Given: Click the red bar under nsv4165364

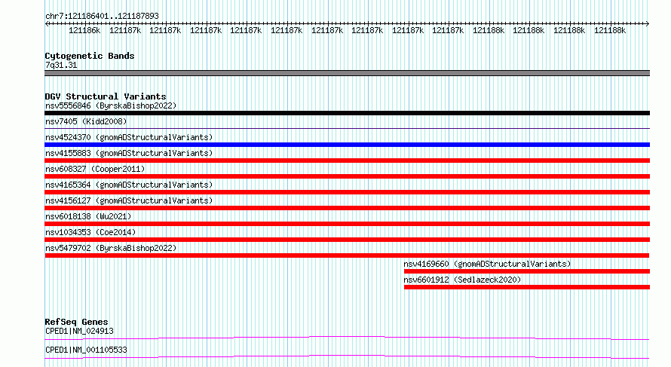Looking at the screenshot, I should click(347, 192).
